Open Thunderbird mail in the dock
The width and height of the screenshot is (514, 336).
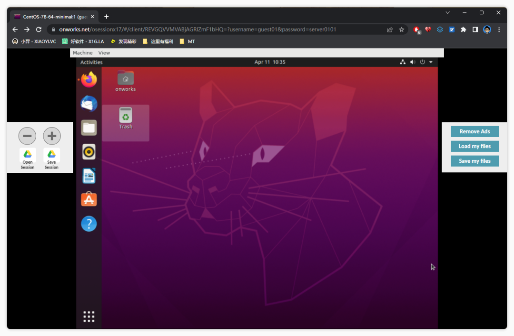[x=89, y=103]
